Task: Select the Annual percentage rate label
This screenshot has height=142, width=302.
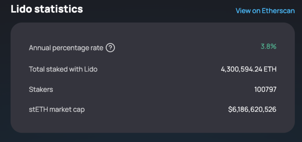Action: point(66,48)
